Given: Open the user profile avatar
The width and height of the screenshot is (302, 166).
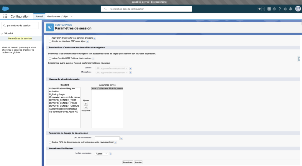Looking at the screenshot, I should [x=298, y=9].
